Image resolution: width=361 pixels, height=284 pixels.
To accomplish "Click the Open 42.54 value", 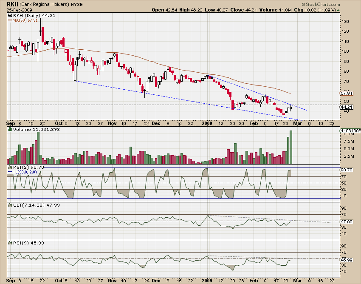I will point(164,10).
